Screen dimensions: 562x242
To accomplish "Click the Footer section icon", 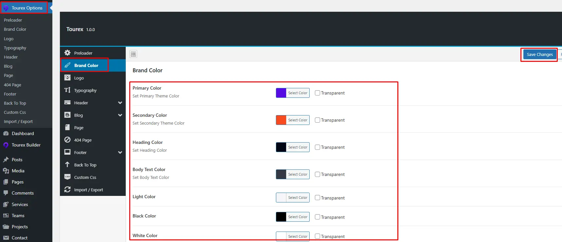I will (67, 152).
